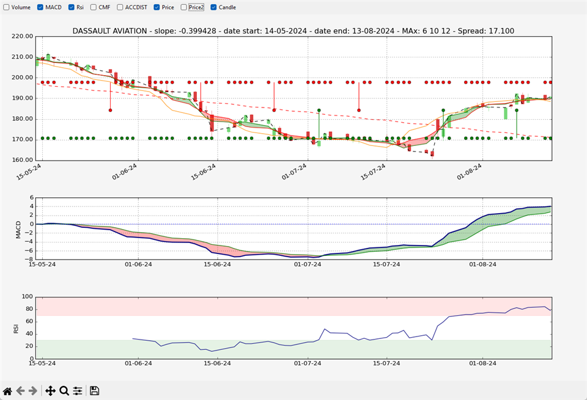Uncheck the MACD checkbox
The height and width of the screenshot is (400, 587).
(x=40, y=7)
